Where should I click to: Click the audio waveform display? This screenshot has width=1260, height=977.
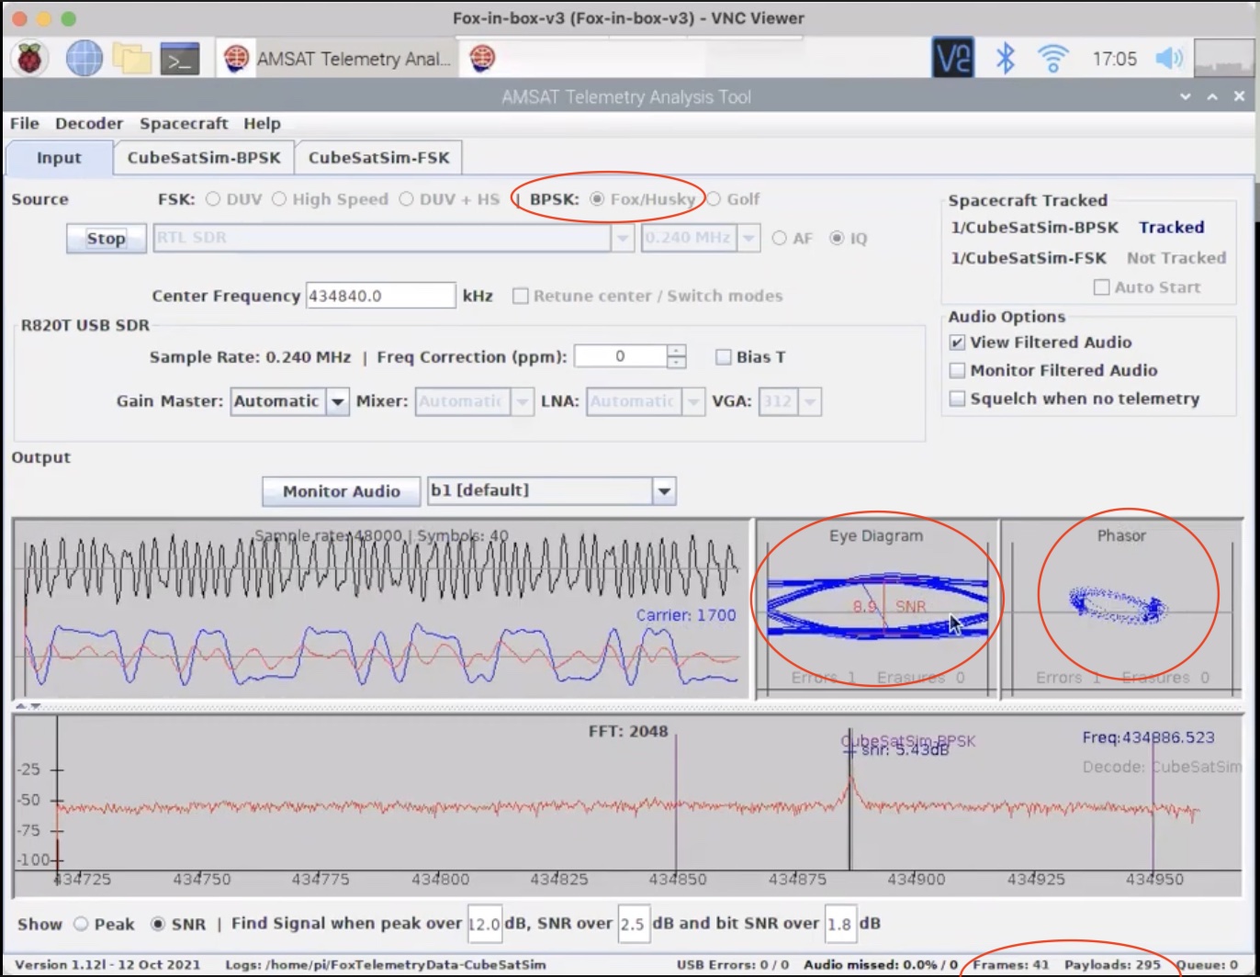point(382,609)
